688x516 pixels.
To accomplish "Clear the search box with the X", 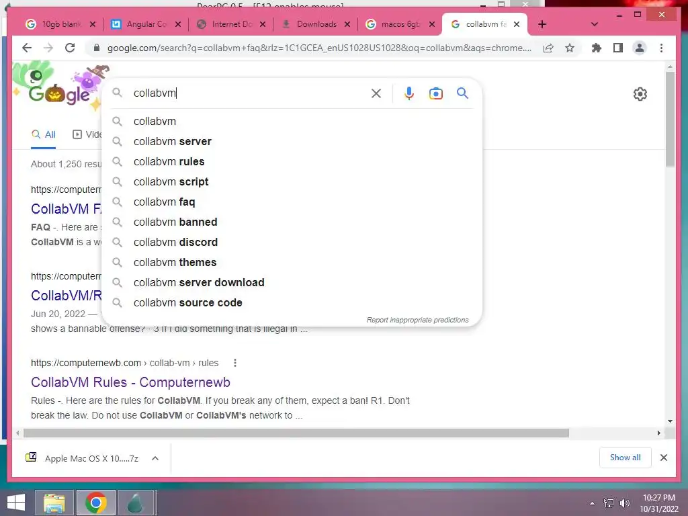I will (376, 93).
